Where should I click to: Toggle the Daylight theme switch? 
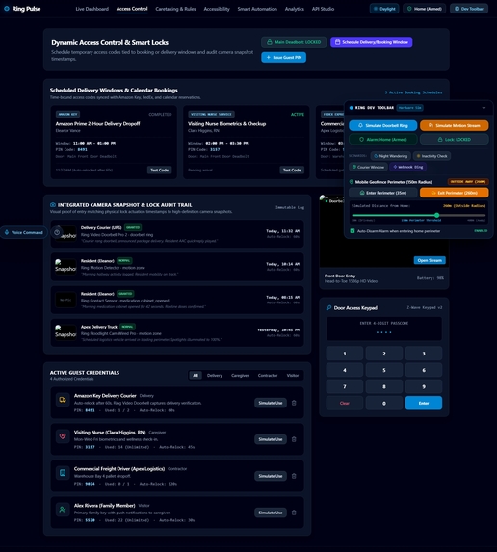click(384, 9)
